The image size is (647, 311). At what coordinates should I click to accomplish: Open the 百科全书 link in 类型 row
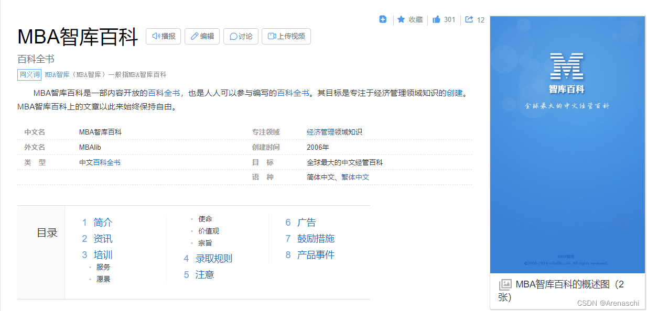(x=107, y=163)
